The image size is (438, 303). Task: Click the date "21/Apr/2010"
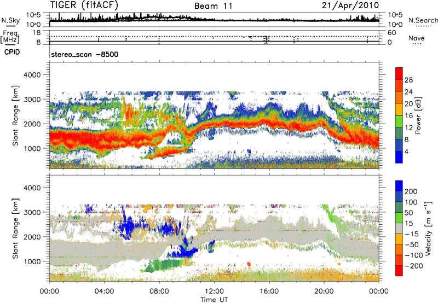click(350, 5)
